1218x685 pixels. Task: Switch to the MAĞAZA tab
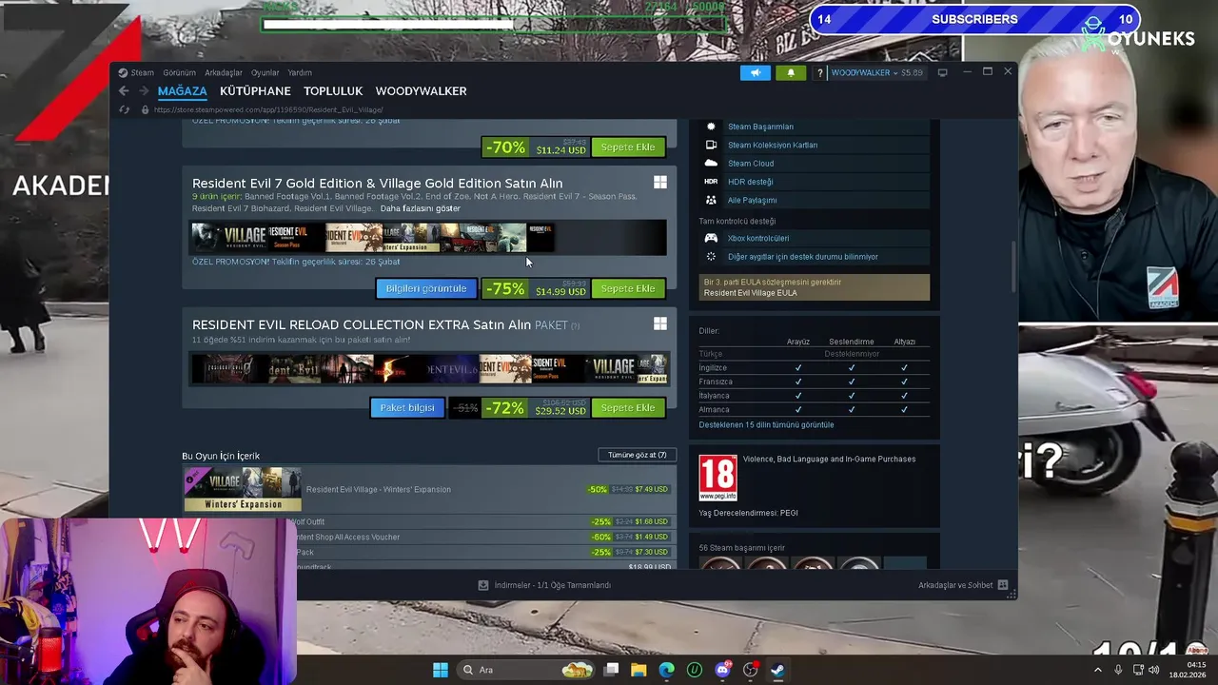(x=182, y=91)
